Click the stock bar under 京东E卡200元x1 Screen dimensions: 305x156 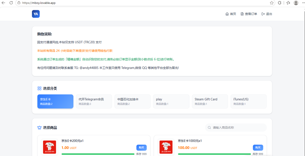coord(98,154)
